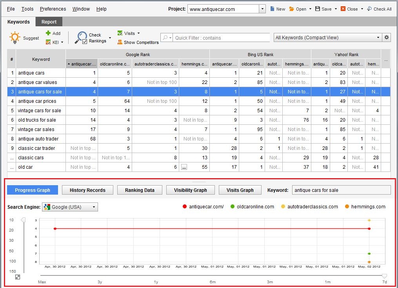This screenshot has height=288, width=398.
Task: Expand the Close dropdown arrow
Action: (362, 9)
